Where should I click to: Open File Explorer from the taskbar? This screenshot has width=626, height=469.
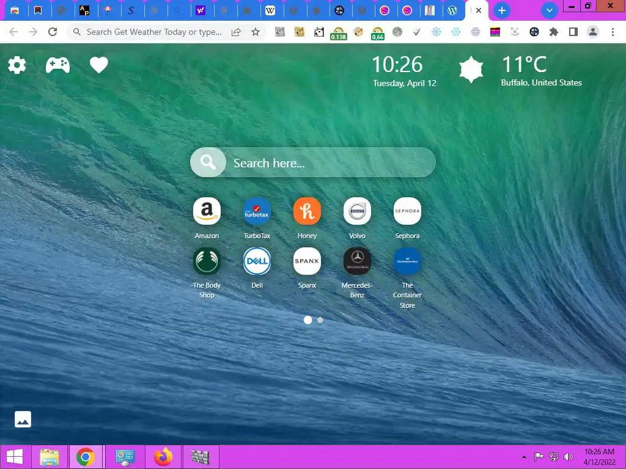tap(50, 457)
